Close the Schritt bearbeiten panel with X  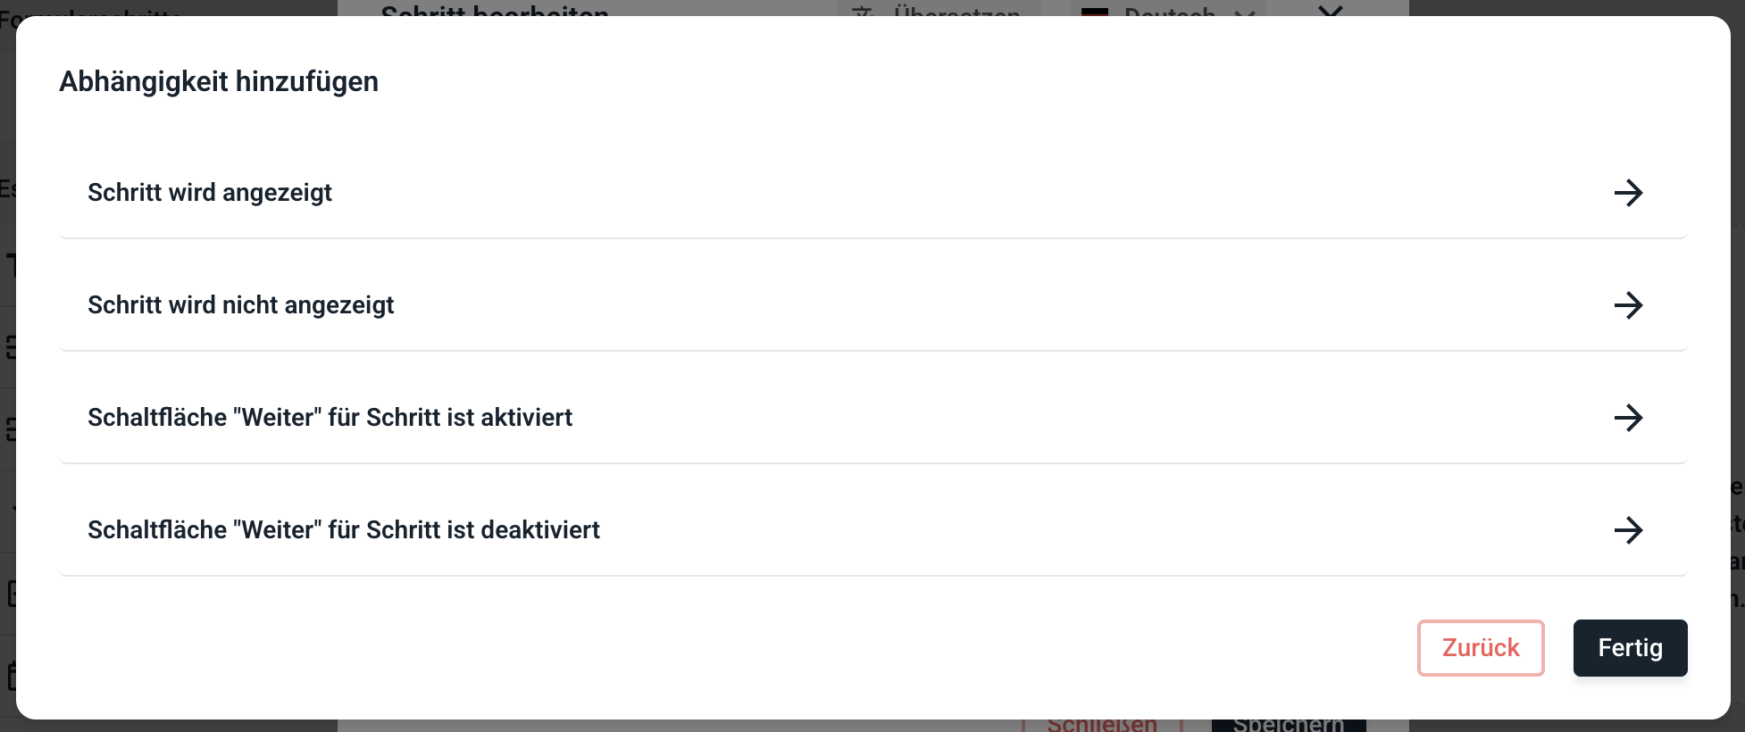[1331, 9]
